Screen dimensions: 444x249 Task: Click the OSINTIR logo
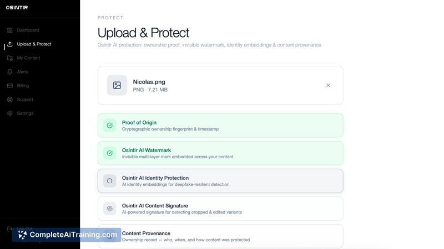17,8
